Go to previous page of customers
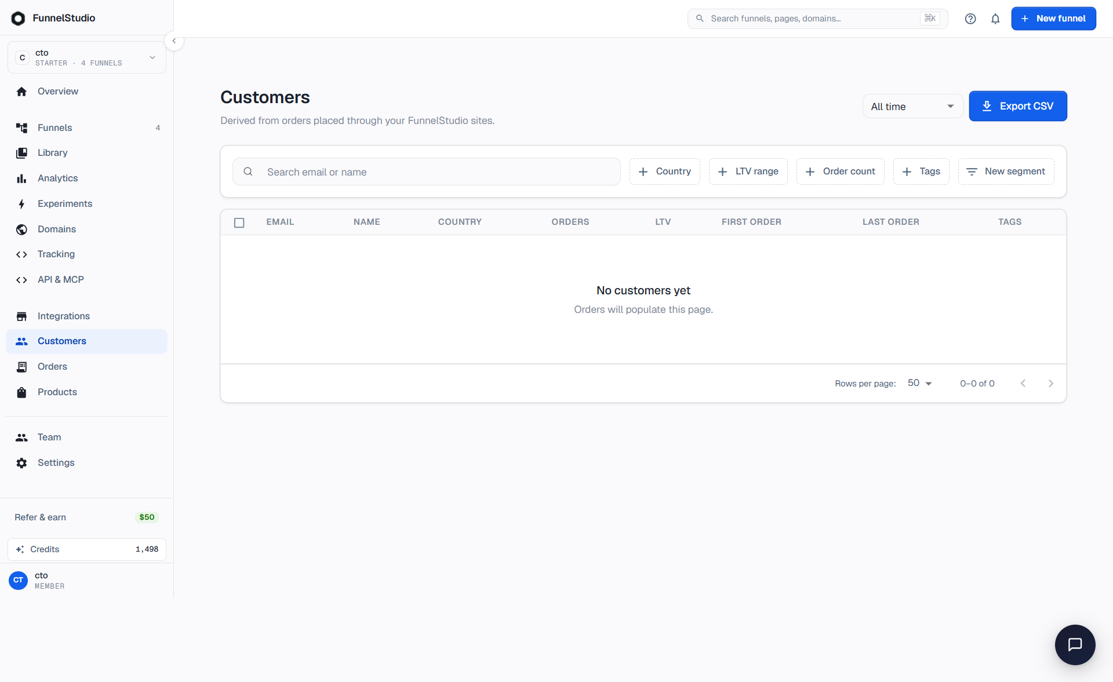 point(1023,383)
